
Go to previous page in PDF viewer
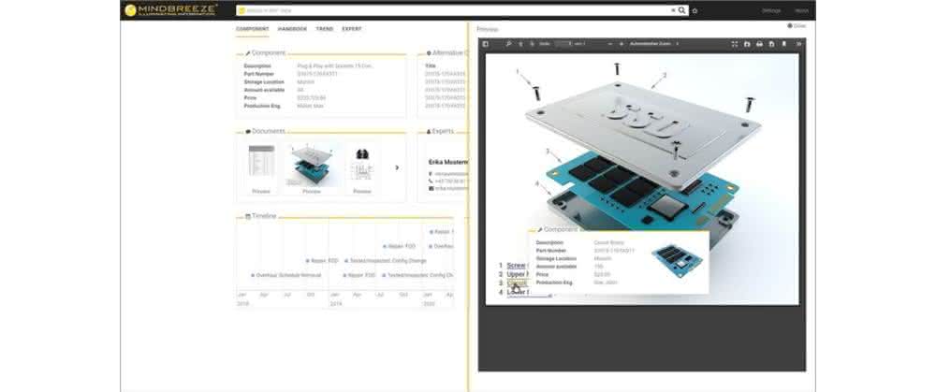520,44
